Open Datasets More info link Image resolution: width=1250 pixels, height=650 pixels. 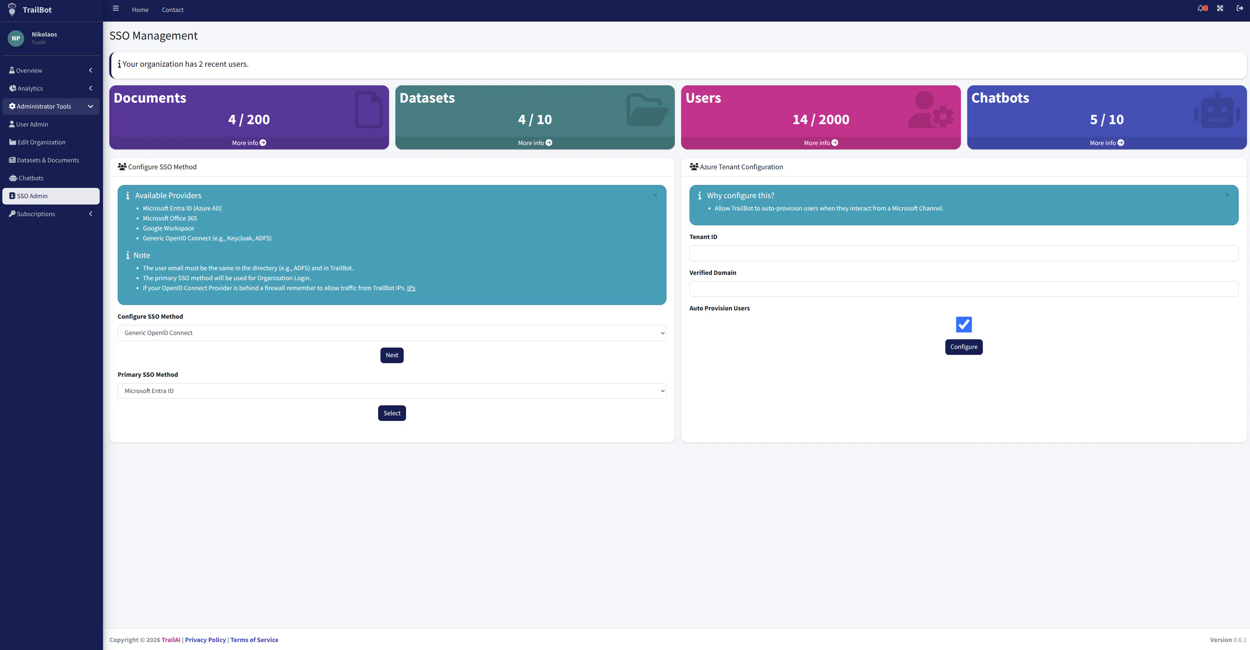[x=535, y=143]
